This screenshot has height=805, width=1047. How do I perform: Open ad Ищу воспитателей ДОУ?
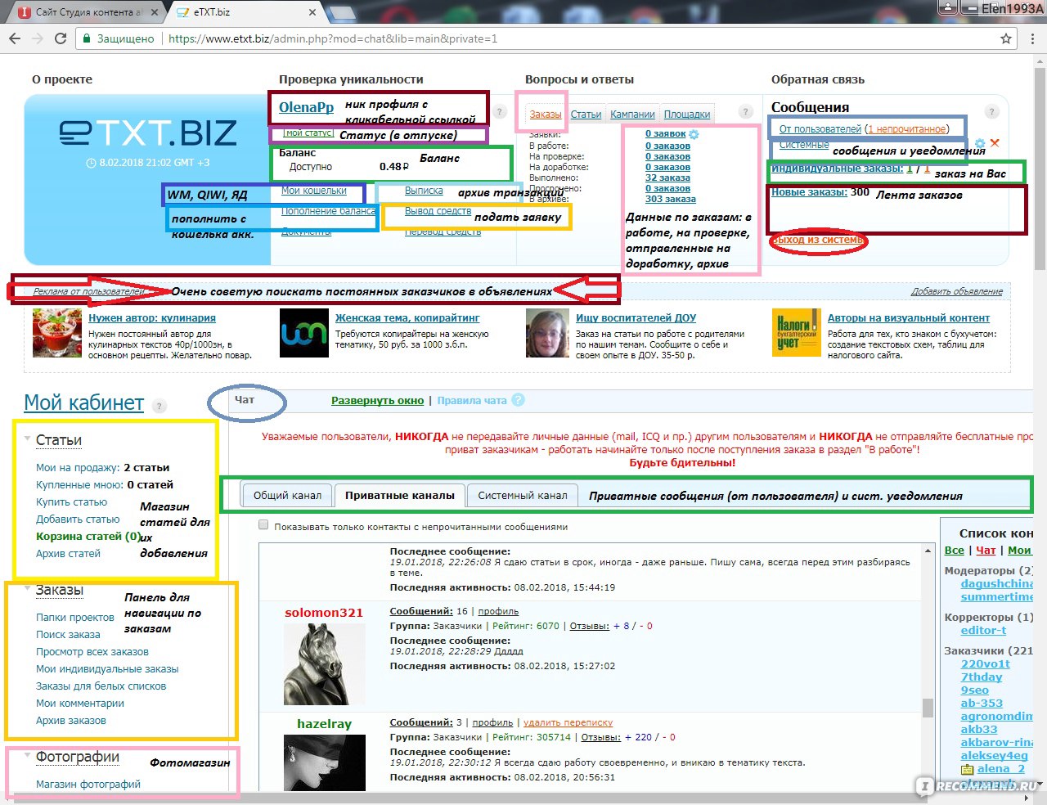pyautogui.click(x=636, y=317)
